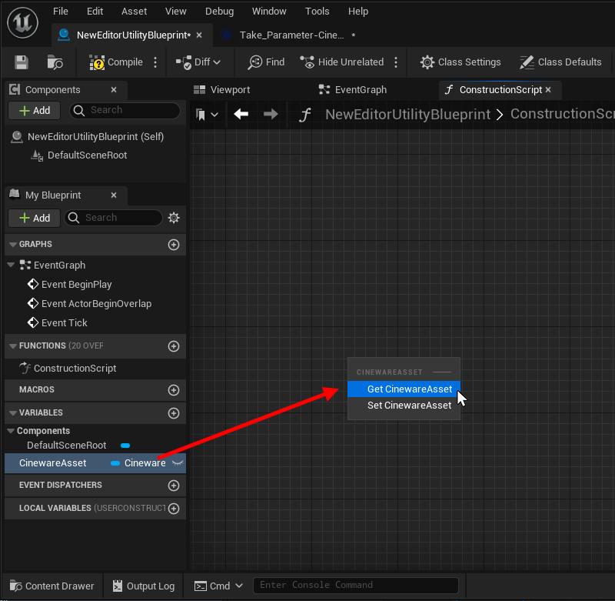Open the Cmd console type dropdown
615x601 pixels.
(219, 586)
